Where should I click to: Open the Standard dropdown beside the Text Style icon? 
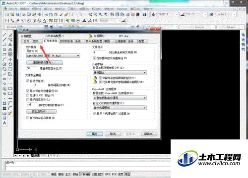(x=167, y=15)
